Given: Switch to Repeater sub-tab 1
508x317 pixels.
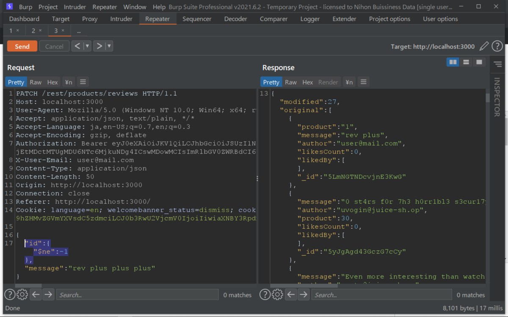Looking at the screenshot, I should point(11,31).
